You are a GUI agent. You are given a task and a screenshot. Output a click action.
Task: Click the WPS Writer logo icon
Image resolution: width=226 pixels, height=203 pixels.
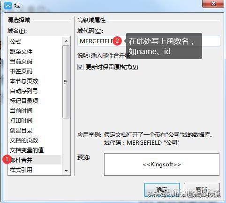point(8,6)
